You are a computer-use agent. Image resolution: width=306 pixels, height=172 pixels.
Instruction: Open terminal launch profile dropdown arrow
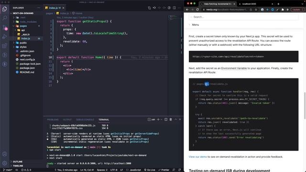pos(162,119)
